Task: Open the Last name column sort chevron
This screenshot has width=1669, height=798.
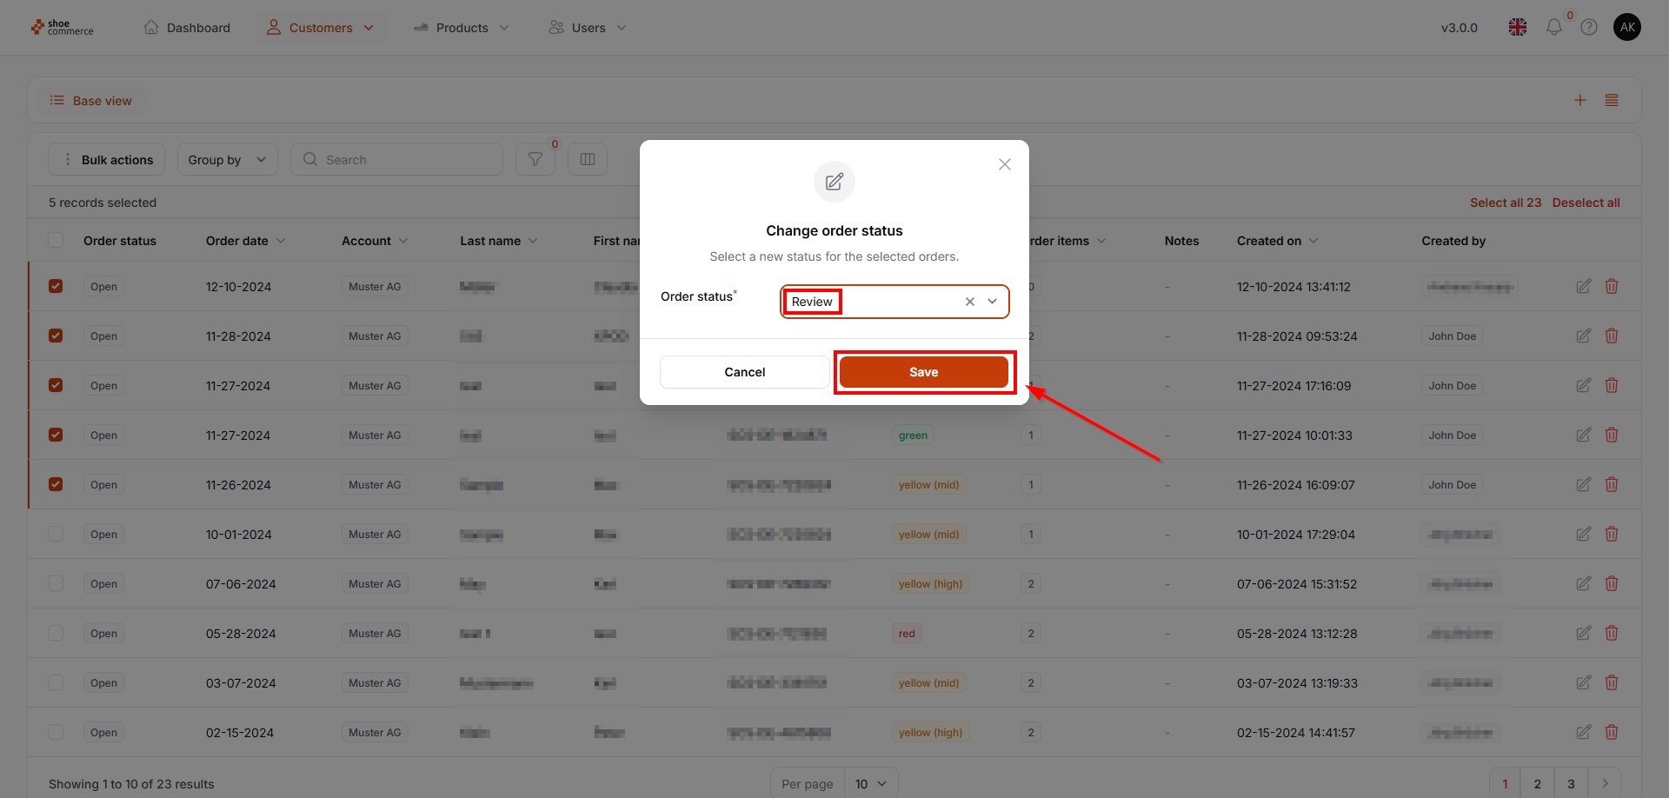Action: [x=533, y=241]
